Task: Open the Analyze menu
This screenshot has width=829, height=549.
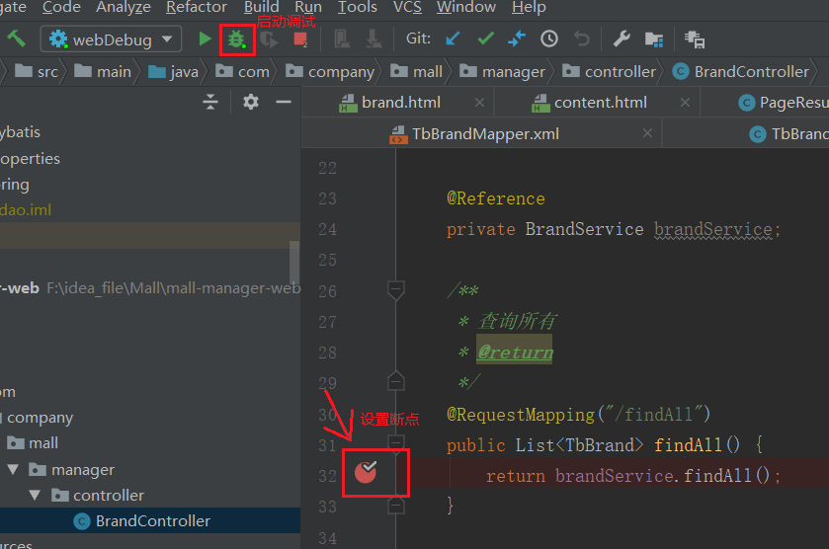Action: [124, 7]
